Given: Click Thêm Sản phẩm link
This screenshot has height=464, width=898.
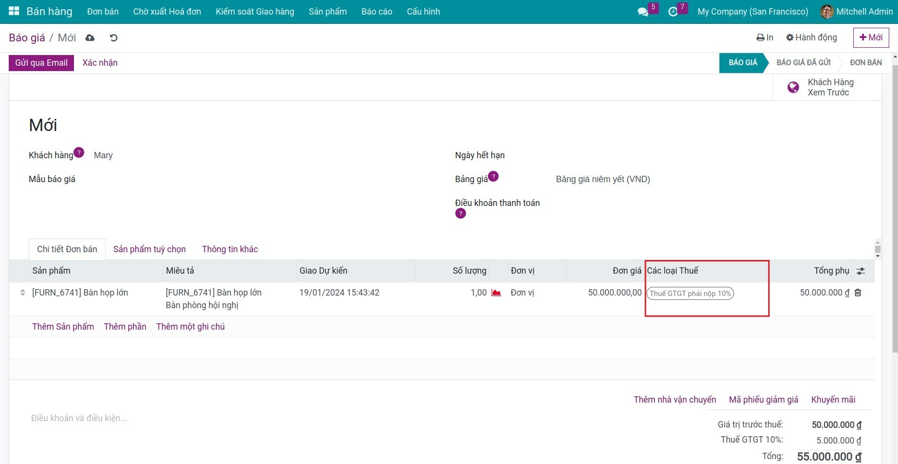Looking at the screenshot, I should tap(63, 327).
